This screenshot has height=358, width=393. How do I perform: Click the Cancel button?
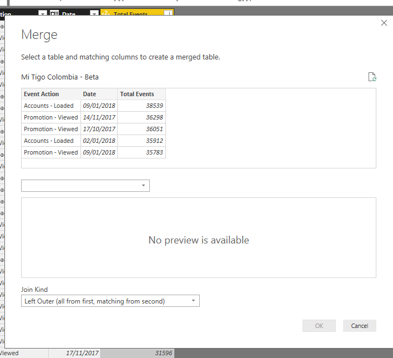pos(359,326)
